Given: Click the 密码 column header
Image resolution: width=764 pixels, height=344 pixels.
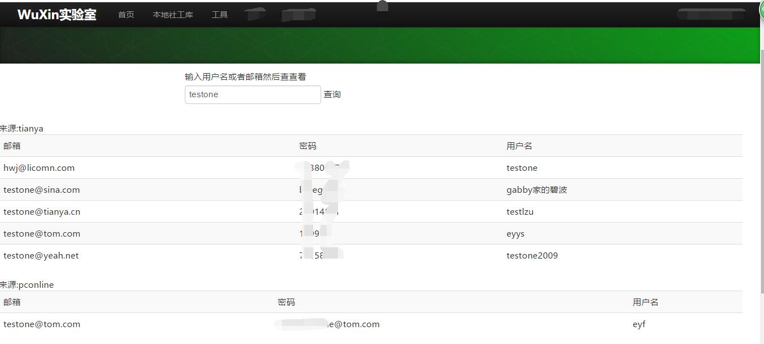Looking at the screenshot, I should 308,146.
